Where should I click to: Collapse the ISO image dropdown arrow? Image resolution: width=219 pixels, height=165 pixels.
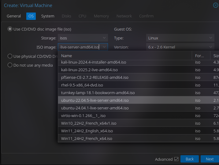(x=104, y=47)
